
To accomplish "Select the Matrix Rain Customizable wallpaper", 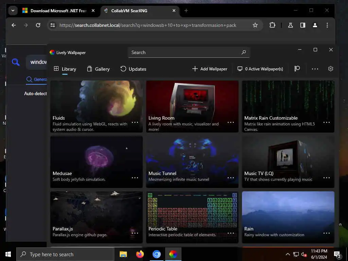I will coord(288,106).
